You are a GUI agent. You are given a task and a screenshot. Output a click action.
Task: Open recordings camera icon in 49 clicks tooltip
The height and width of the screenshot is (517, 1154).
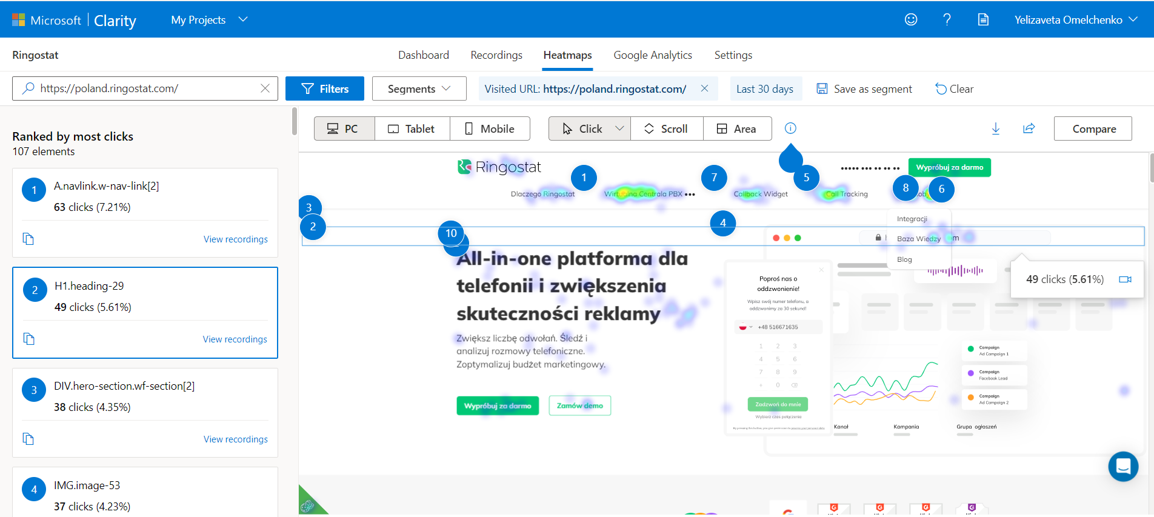tap(1125, 279)
